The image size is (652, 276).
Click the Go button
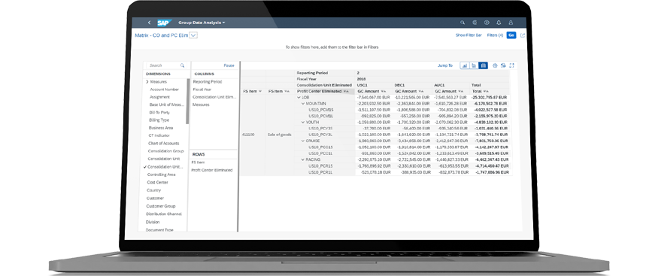click(511, 35)
